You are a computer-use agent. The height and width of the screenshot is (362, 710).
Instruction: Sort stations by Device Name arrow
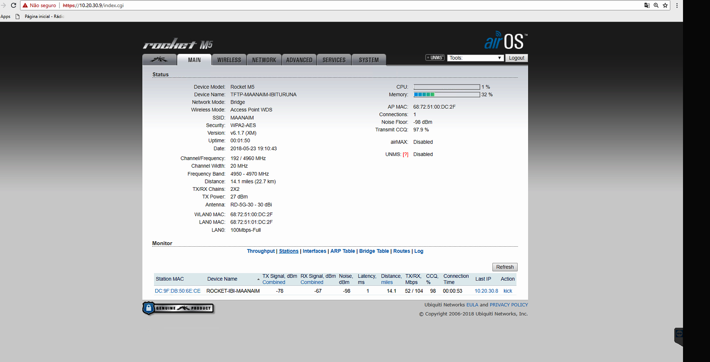pyautogui.click(x=258, y=279)
